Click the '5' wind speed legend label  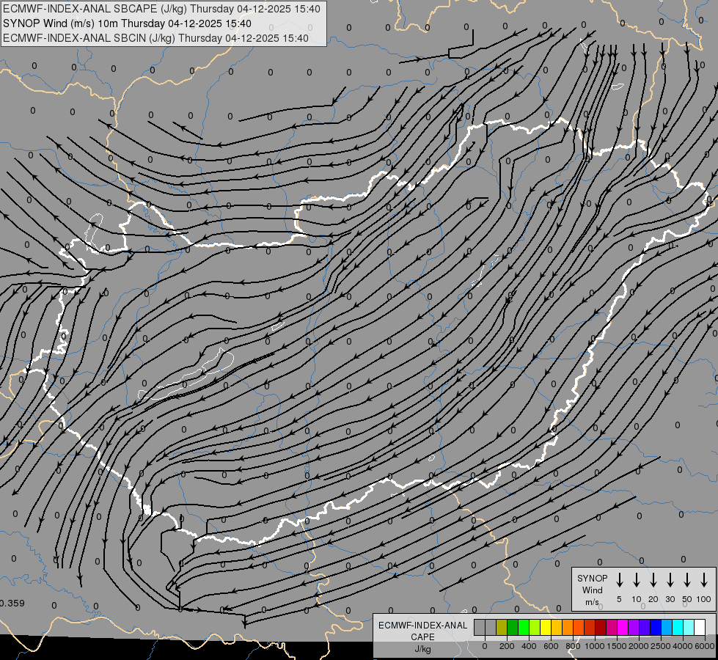pos(619,599)
